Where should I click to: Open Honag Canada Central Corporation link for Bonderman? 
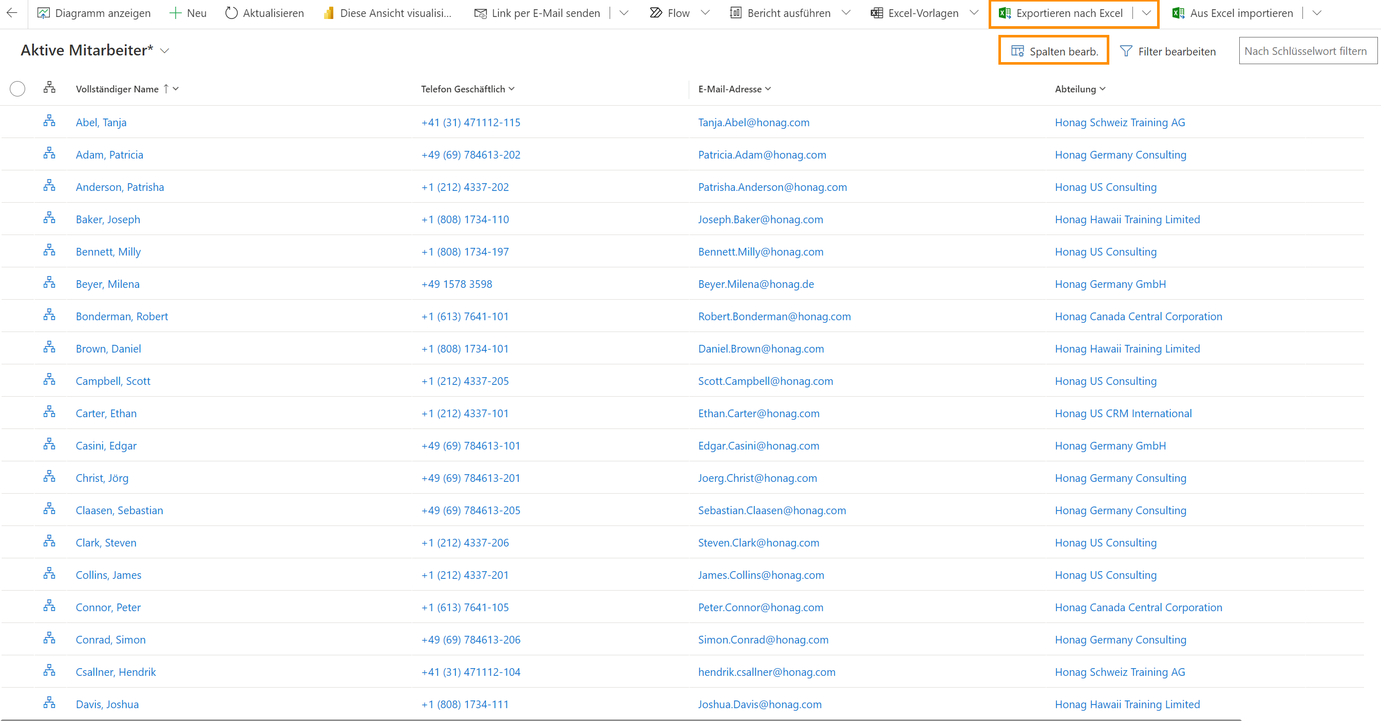[x=1138, y=316]
